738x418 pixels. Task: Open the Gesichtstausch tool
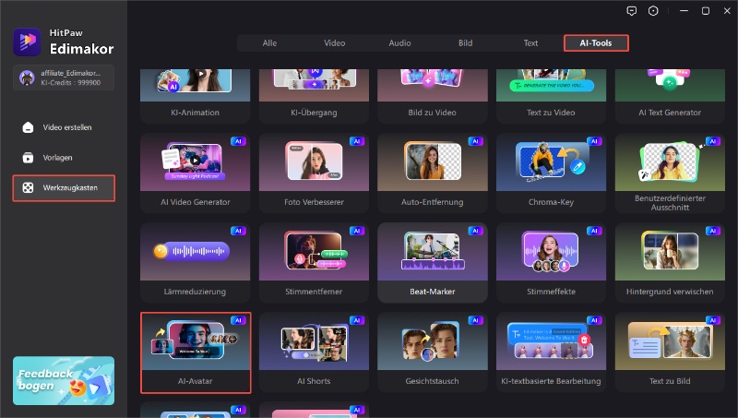432,350
